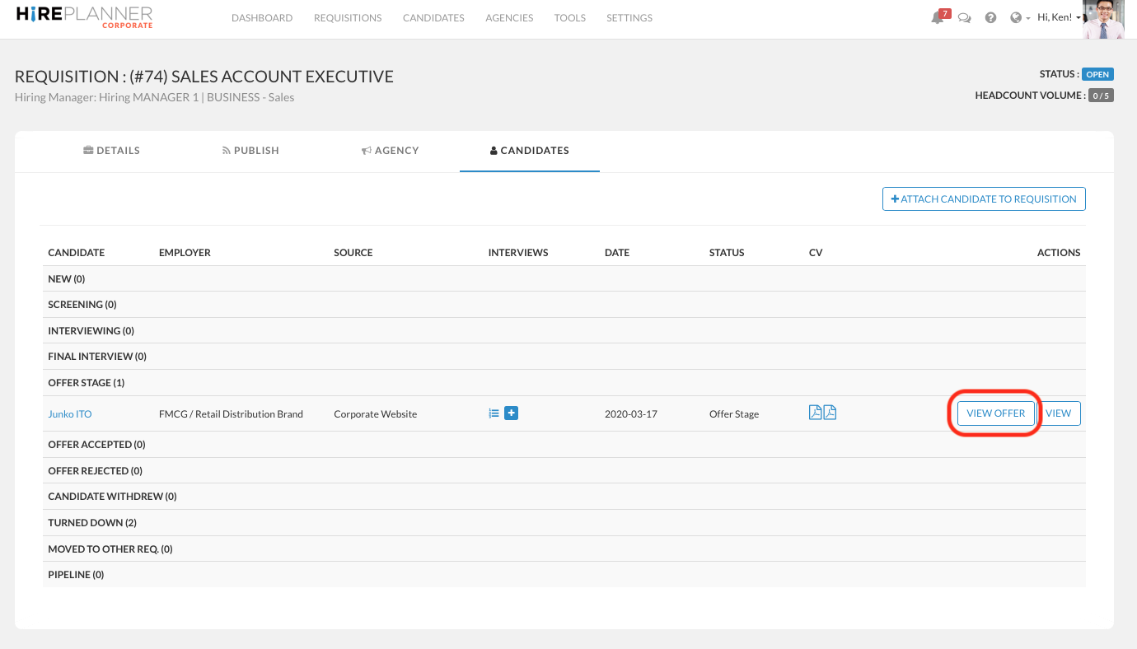The height and width of the screenshot is (649, 1137).
Task: Switch to the Details tab
Action: (112, 151)
